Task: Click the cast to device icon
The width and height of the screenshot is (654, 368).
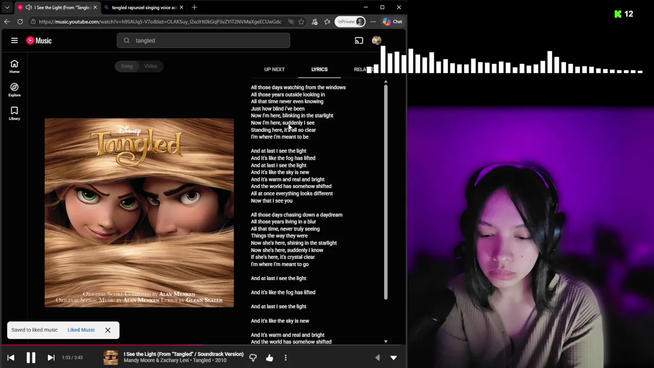Action: [x=359, y=40]
